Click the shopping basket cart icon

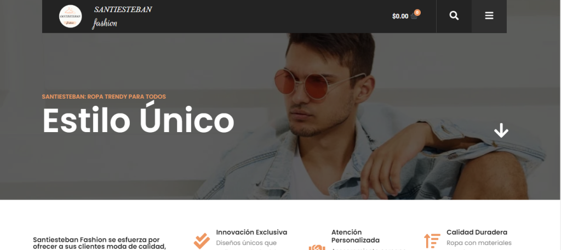(x=414, y=16)
